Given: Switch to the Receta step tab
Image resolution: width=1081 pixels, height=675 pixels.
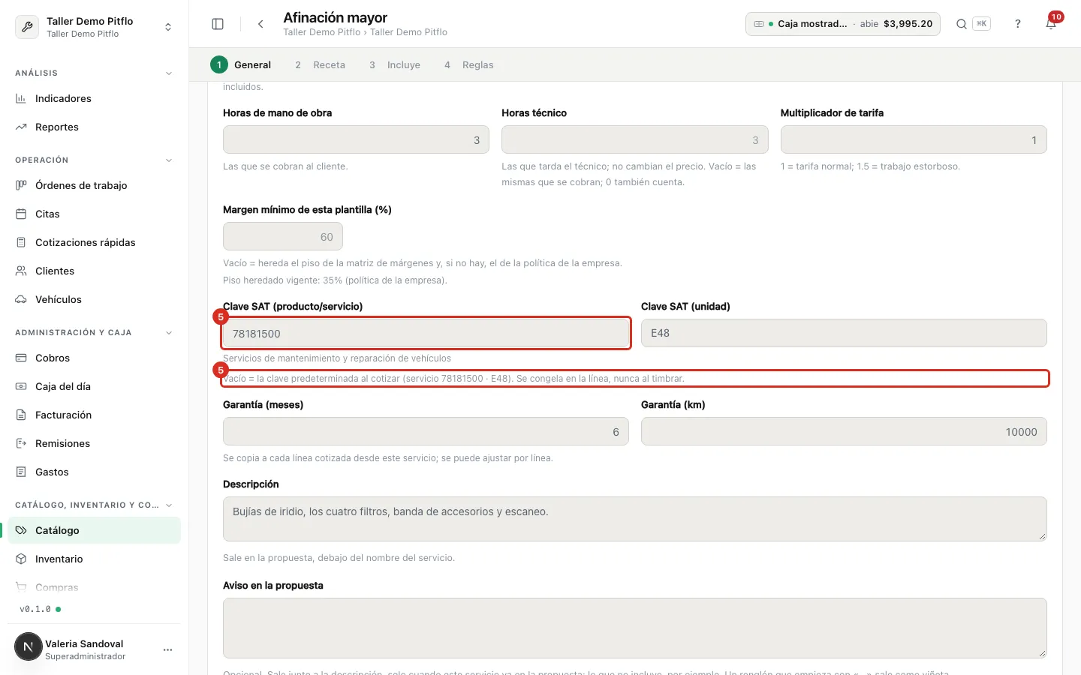Looking at the screenshot, I should click(x=320, y=64).
